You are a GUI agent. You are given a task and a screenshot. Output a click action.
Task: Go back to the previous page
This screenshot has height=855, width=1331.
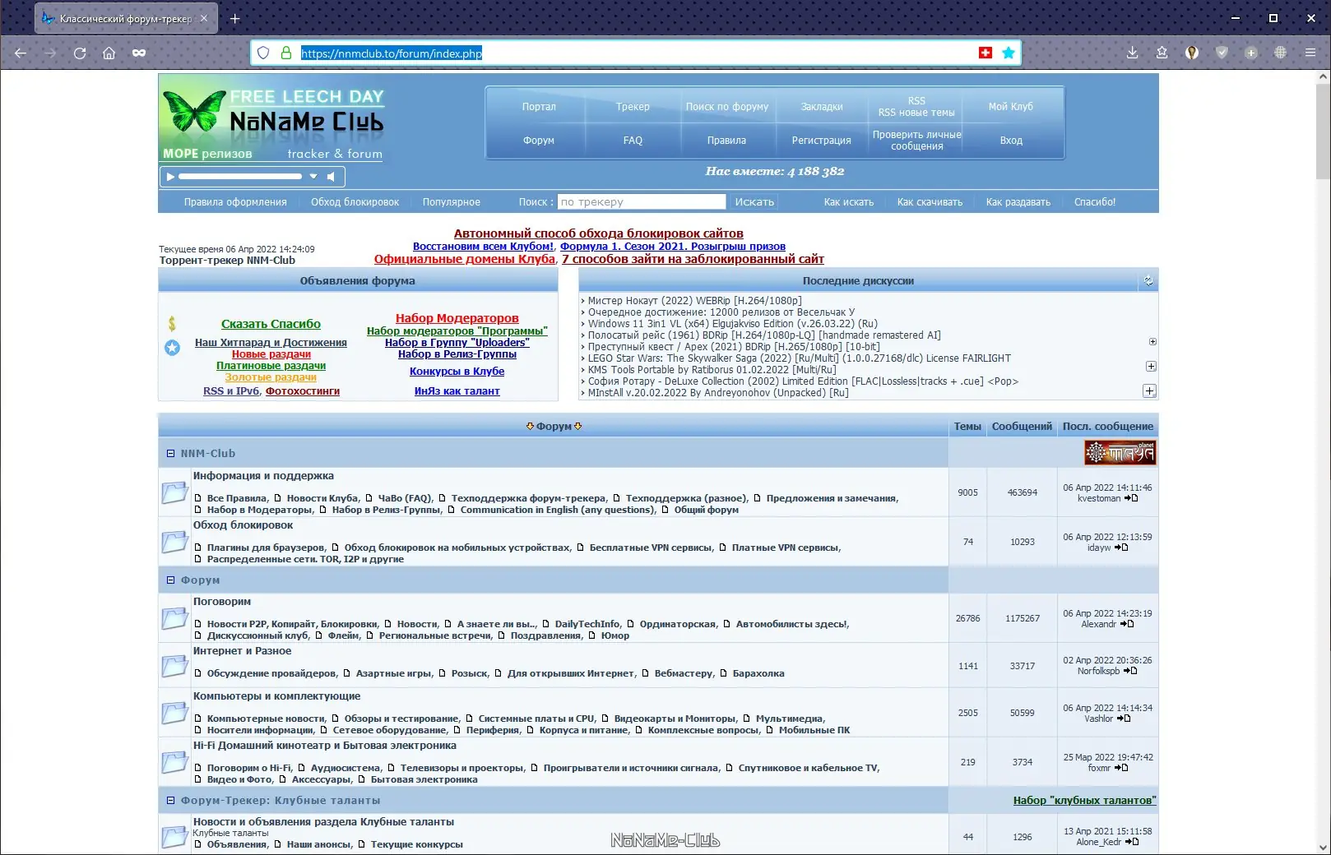[21, 53]
